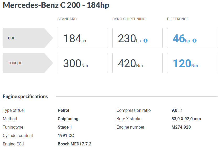Screen dimensions: 220x147
Task: Click the Stage 1 tuningtype value
Action: click(65, 127)
